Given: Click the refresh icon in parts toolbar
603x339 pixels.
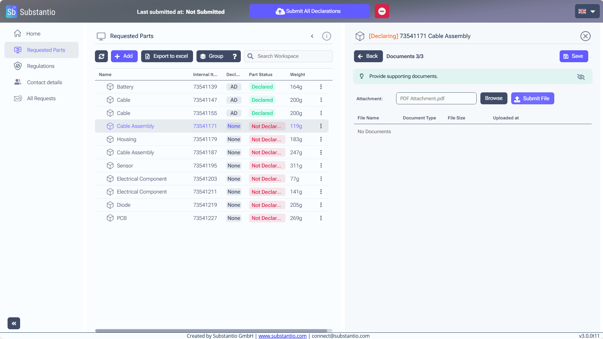Looking at the screenshot, I should 101,56.
